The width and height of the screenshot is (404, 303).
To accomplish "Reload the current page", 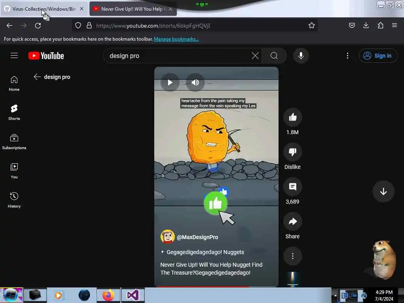I will [x=38, y=26].
